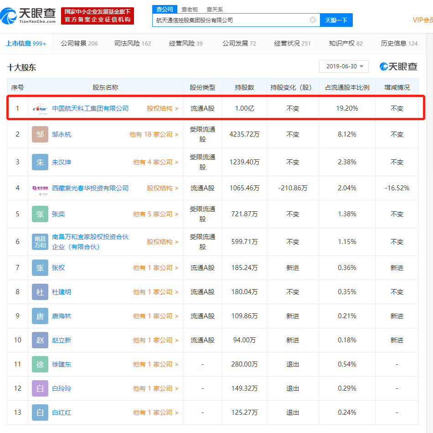433x433 pixels.
Task: Open 赵立新 shareholder profile link
Action: 62,340
